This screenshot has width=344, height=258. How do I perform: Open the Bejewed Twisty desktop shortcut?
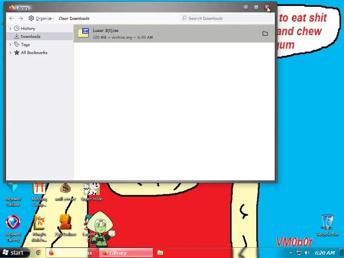coord(13,228)
